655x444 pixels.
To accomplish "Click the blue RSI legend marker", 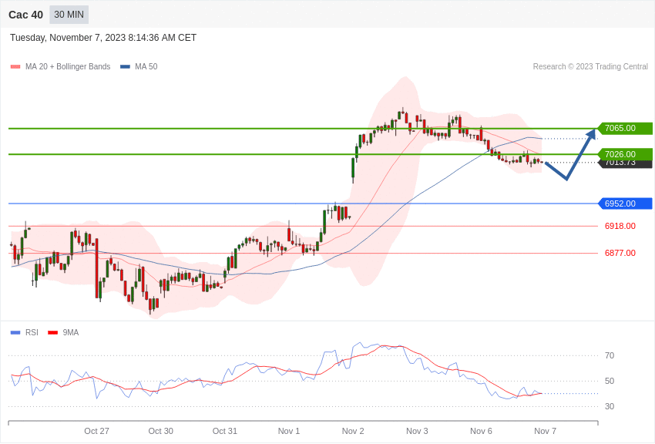I will click(15, 333).
